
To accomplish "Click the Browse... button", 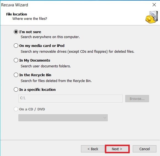I will (x=137, y=99).
